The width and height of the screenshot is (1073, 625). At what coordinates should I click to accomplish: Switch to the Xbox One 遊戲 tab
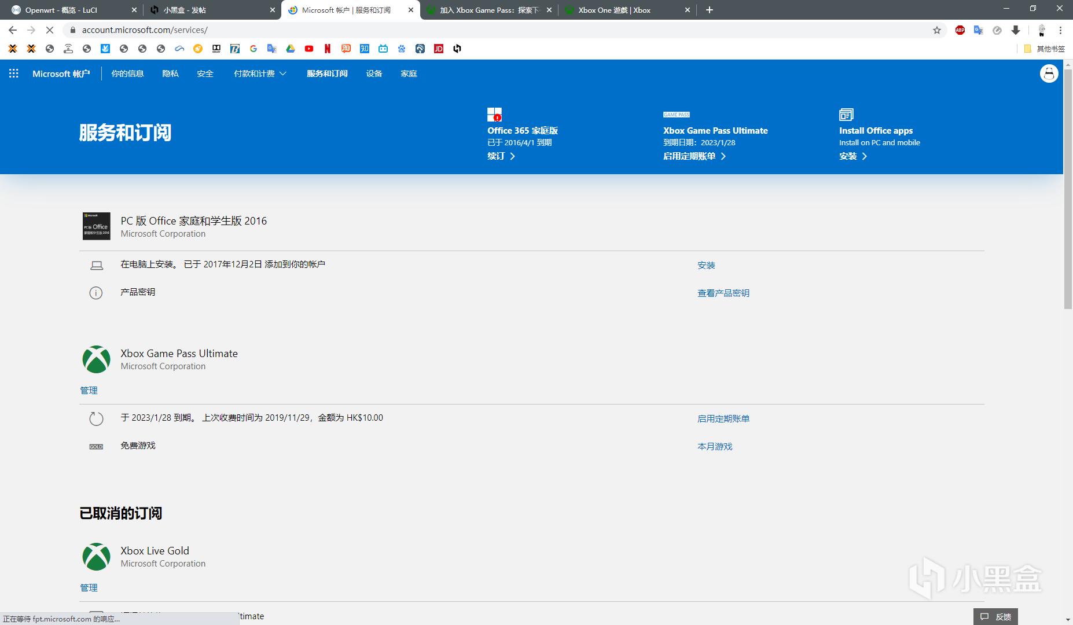point(627,10)
